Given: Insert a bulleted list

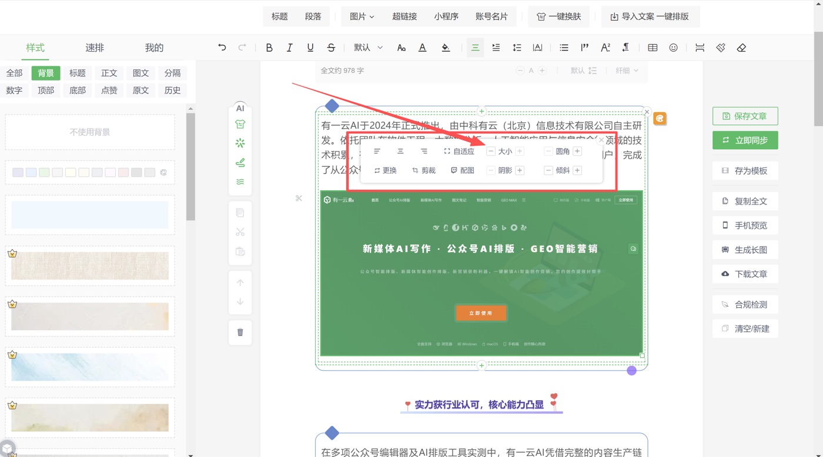Looking at the screenshot, I should click(x=564, y=48).
